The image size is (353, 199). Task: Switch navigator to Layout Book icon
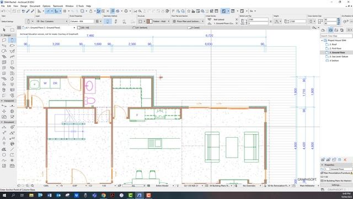click(336, 30)
